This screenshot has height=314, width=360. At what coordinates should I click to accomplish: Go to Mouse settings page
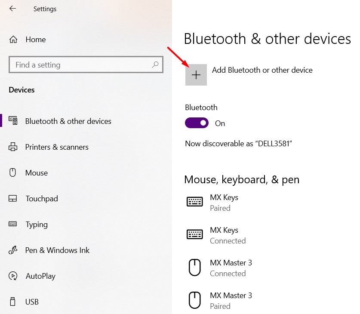[37, 173]
